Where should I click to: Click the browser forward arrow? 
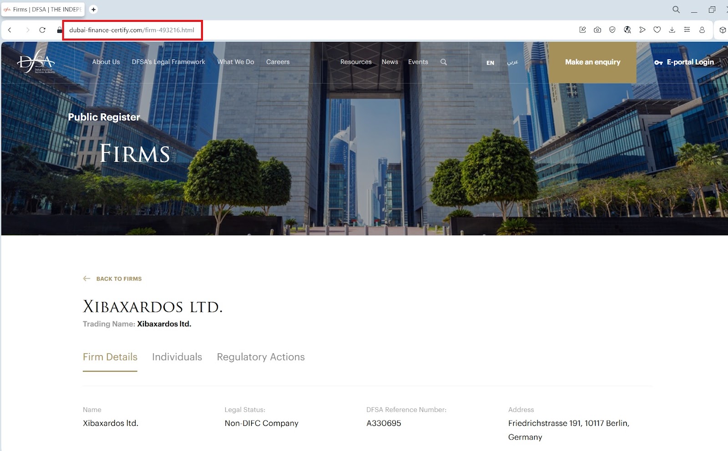[27, 30]
